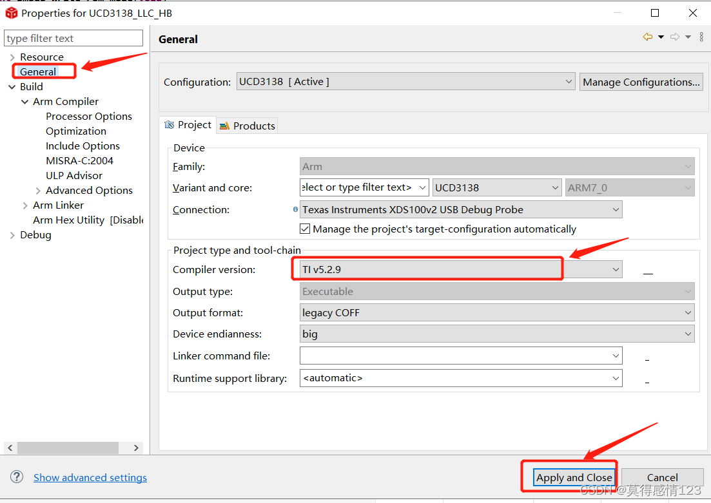Toggle Manage the project's target-configuration automatically
The height and width of the screenshot is (503, 711).
305,229
